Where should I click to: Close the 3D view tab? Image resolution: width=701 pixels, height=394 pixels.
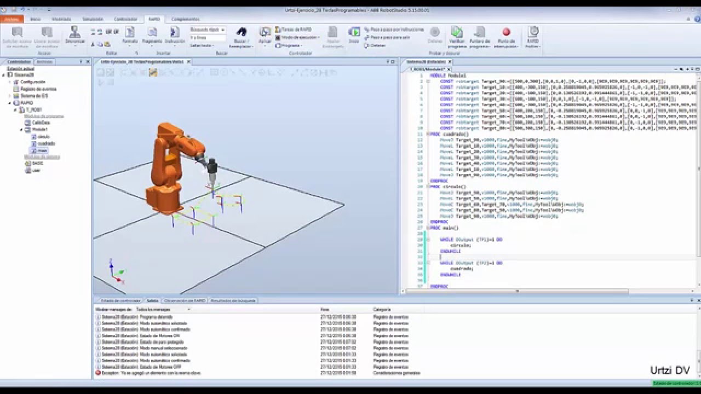pos(189,62)
